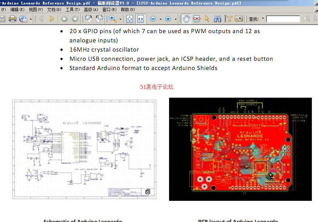Expand the magnifier tool dropdown arrow
The width and height of the screenshot is (318, 222).
(120, 19)
